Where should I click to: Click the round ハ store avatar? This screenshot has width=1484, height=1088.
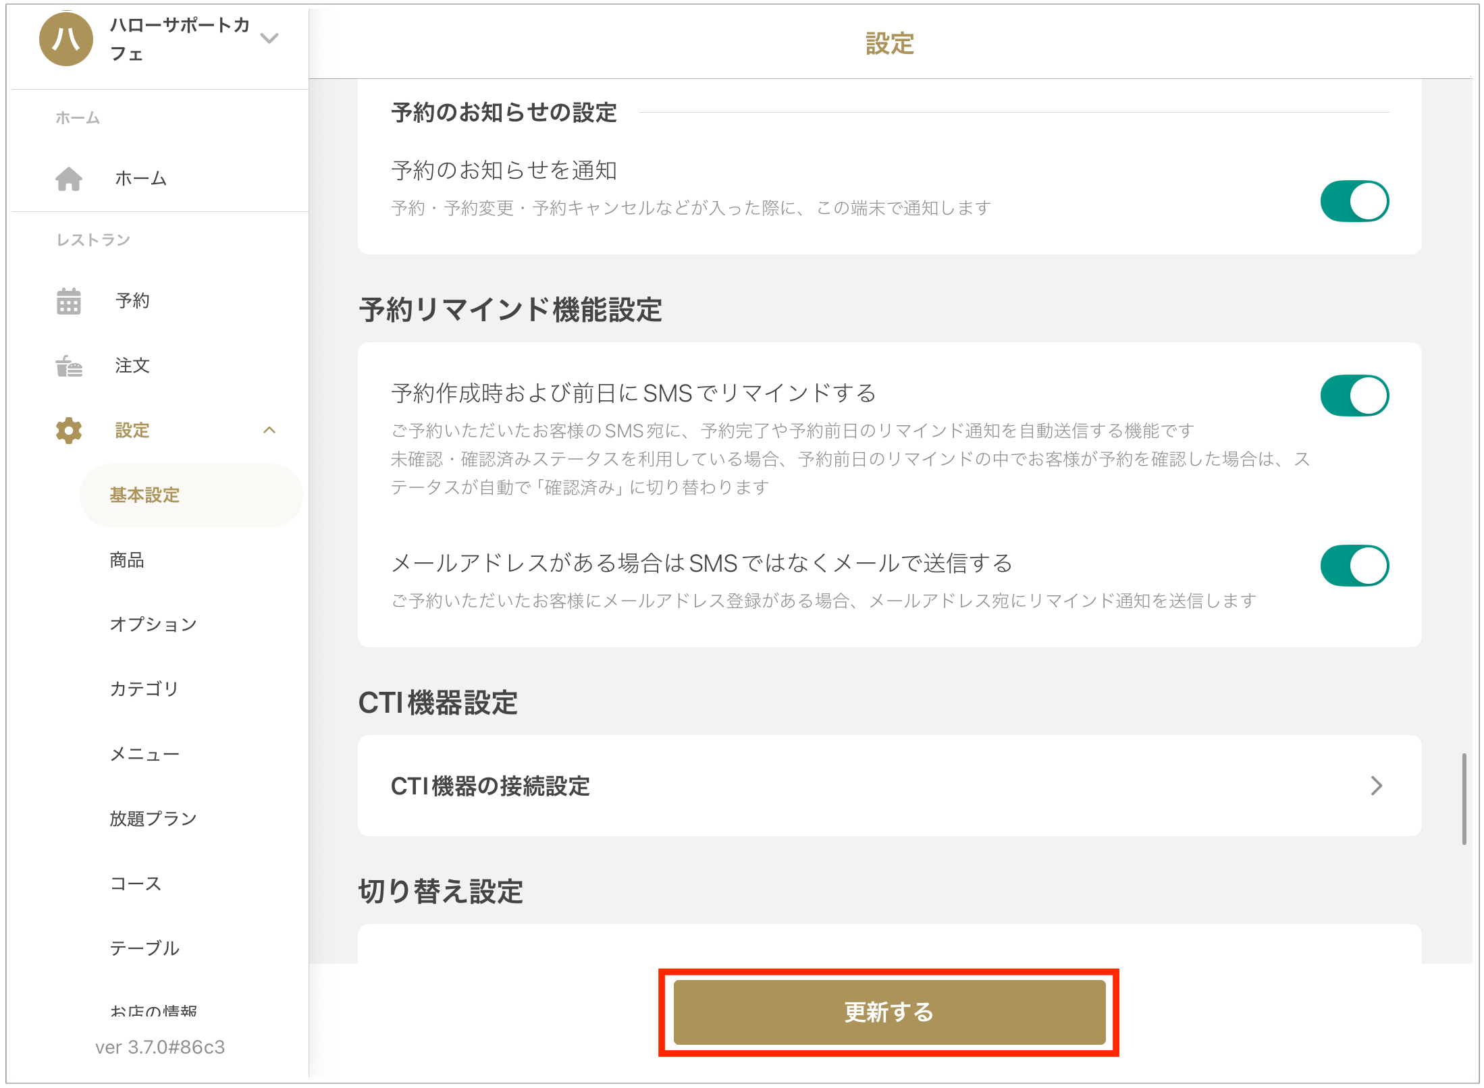[66, 39]
